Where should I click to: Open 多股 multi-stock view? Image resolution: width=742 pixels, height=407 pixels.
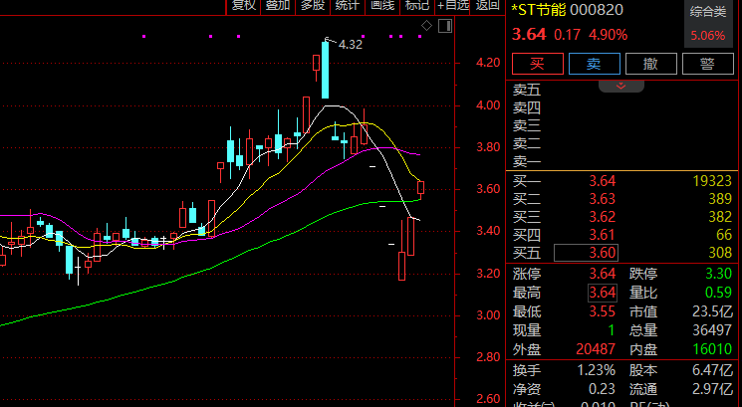pyautogui.click(x=313, y=6)
